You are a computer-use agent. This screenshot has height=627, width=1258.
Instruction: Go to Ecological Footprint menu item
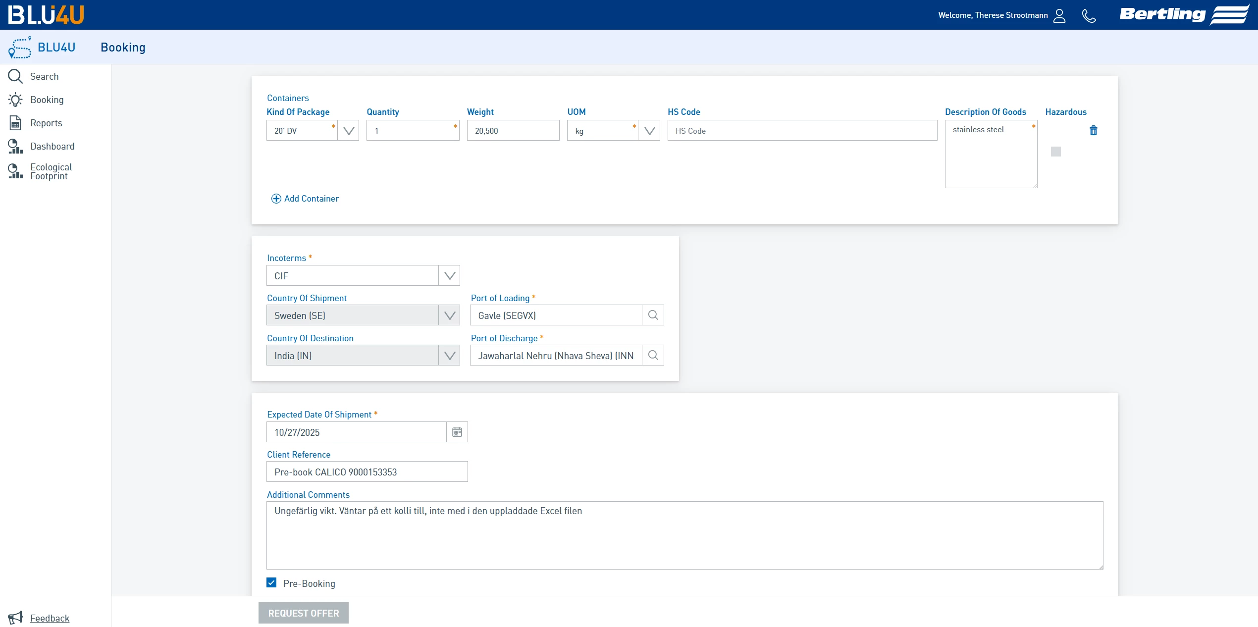(x=51, y=171)
